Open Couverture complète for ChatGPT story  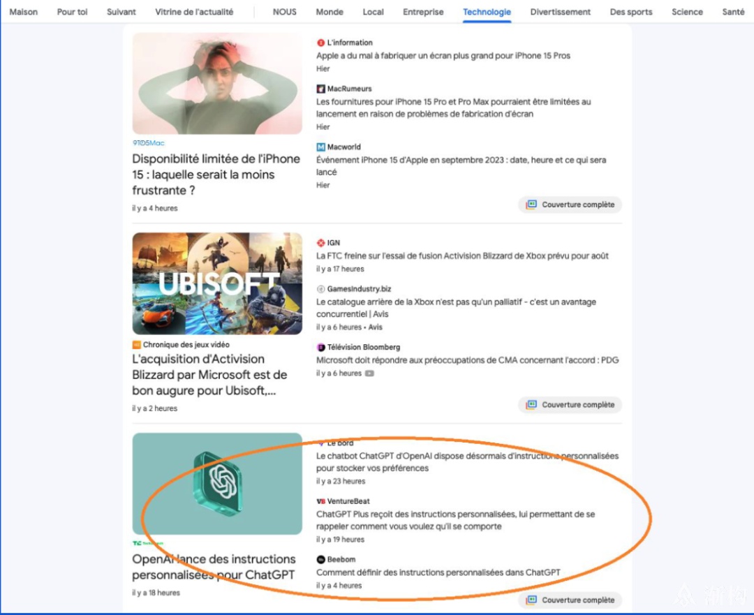pyautogui.click(x=570, y=600)
